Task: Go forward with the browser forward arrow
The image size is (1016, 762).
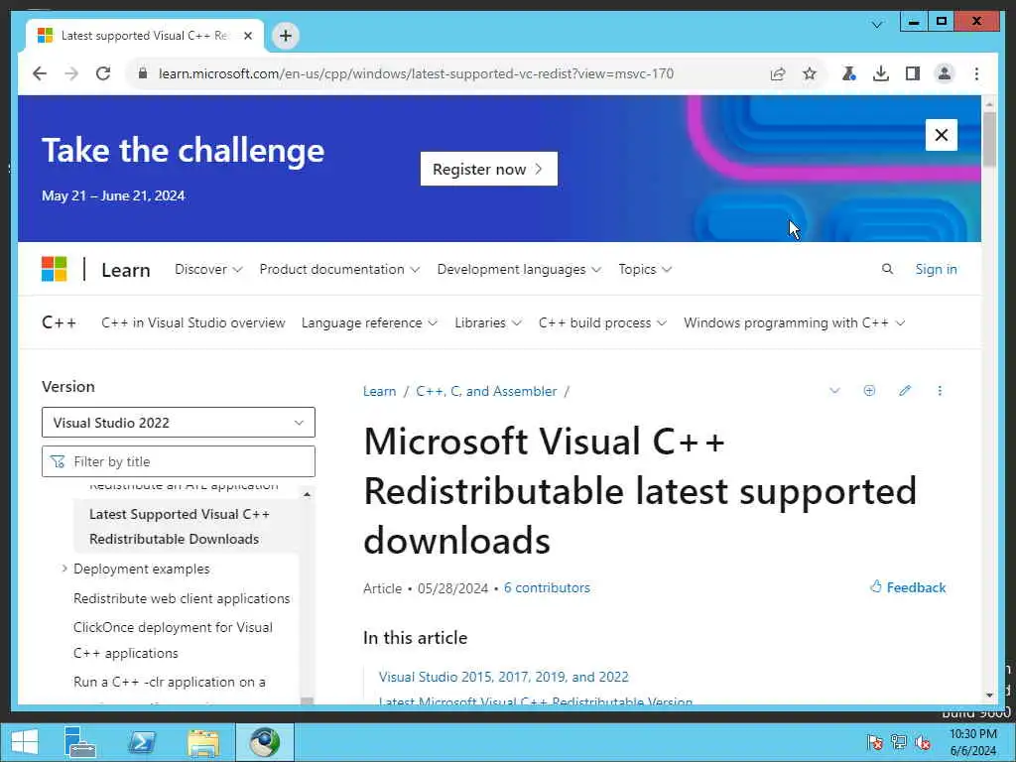Action: pos(71,73)
